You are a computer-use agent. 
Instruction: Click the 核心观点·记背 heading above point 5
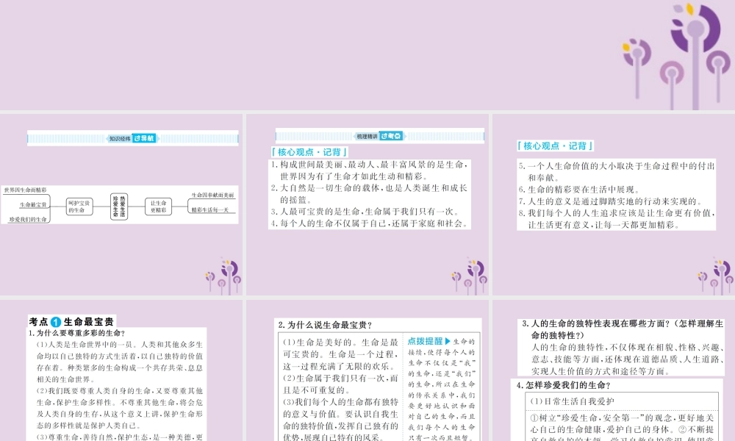point(555,146)
